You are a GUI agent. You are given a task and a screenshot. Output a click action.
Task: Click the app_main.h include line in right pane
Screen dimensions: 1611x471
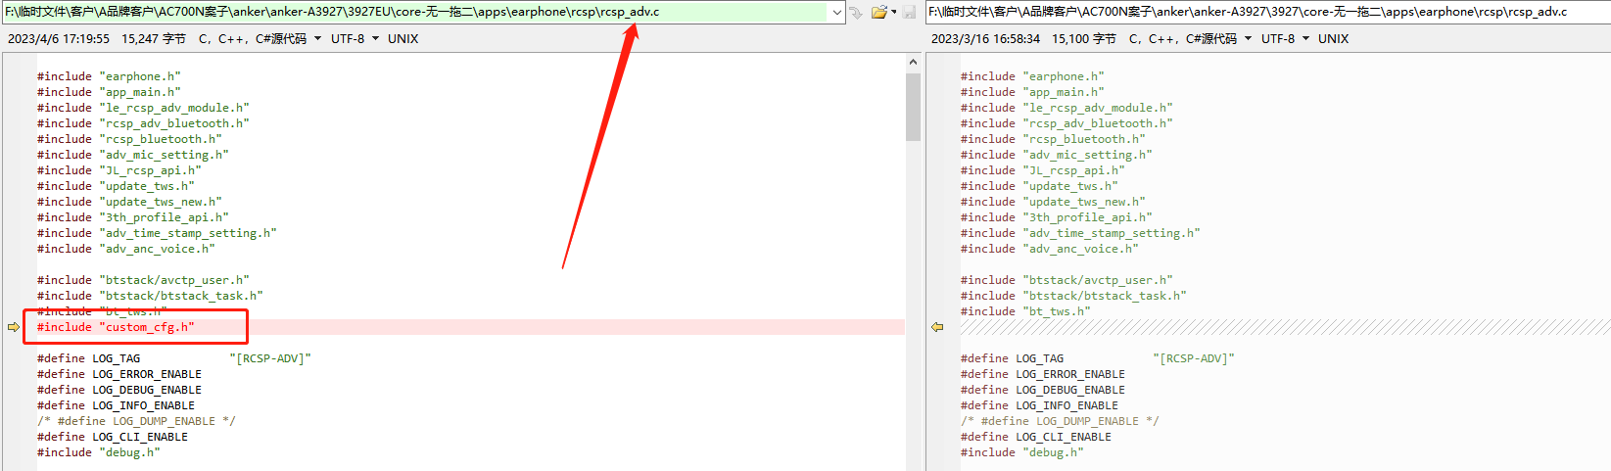click(x=1032, y=92)
